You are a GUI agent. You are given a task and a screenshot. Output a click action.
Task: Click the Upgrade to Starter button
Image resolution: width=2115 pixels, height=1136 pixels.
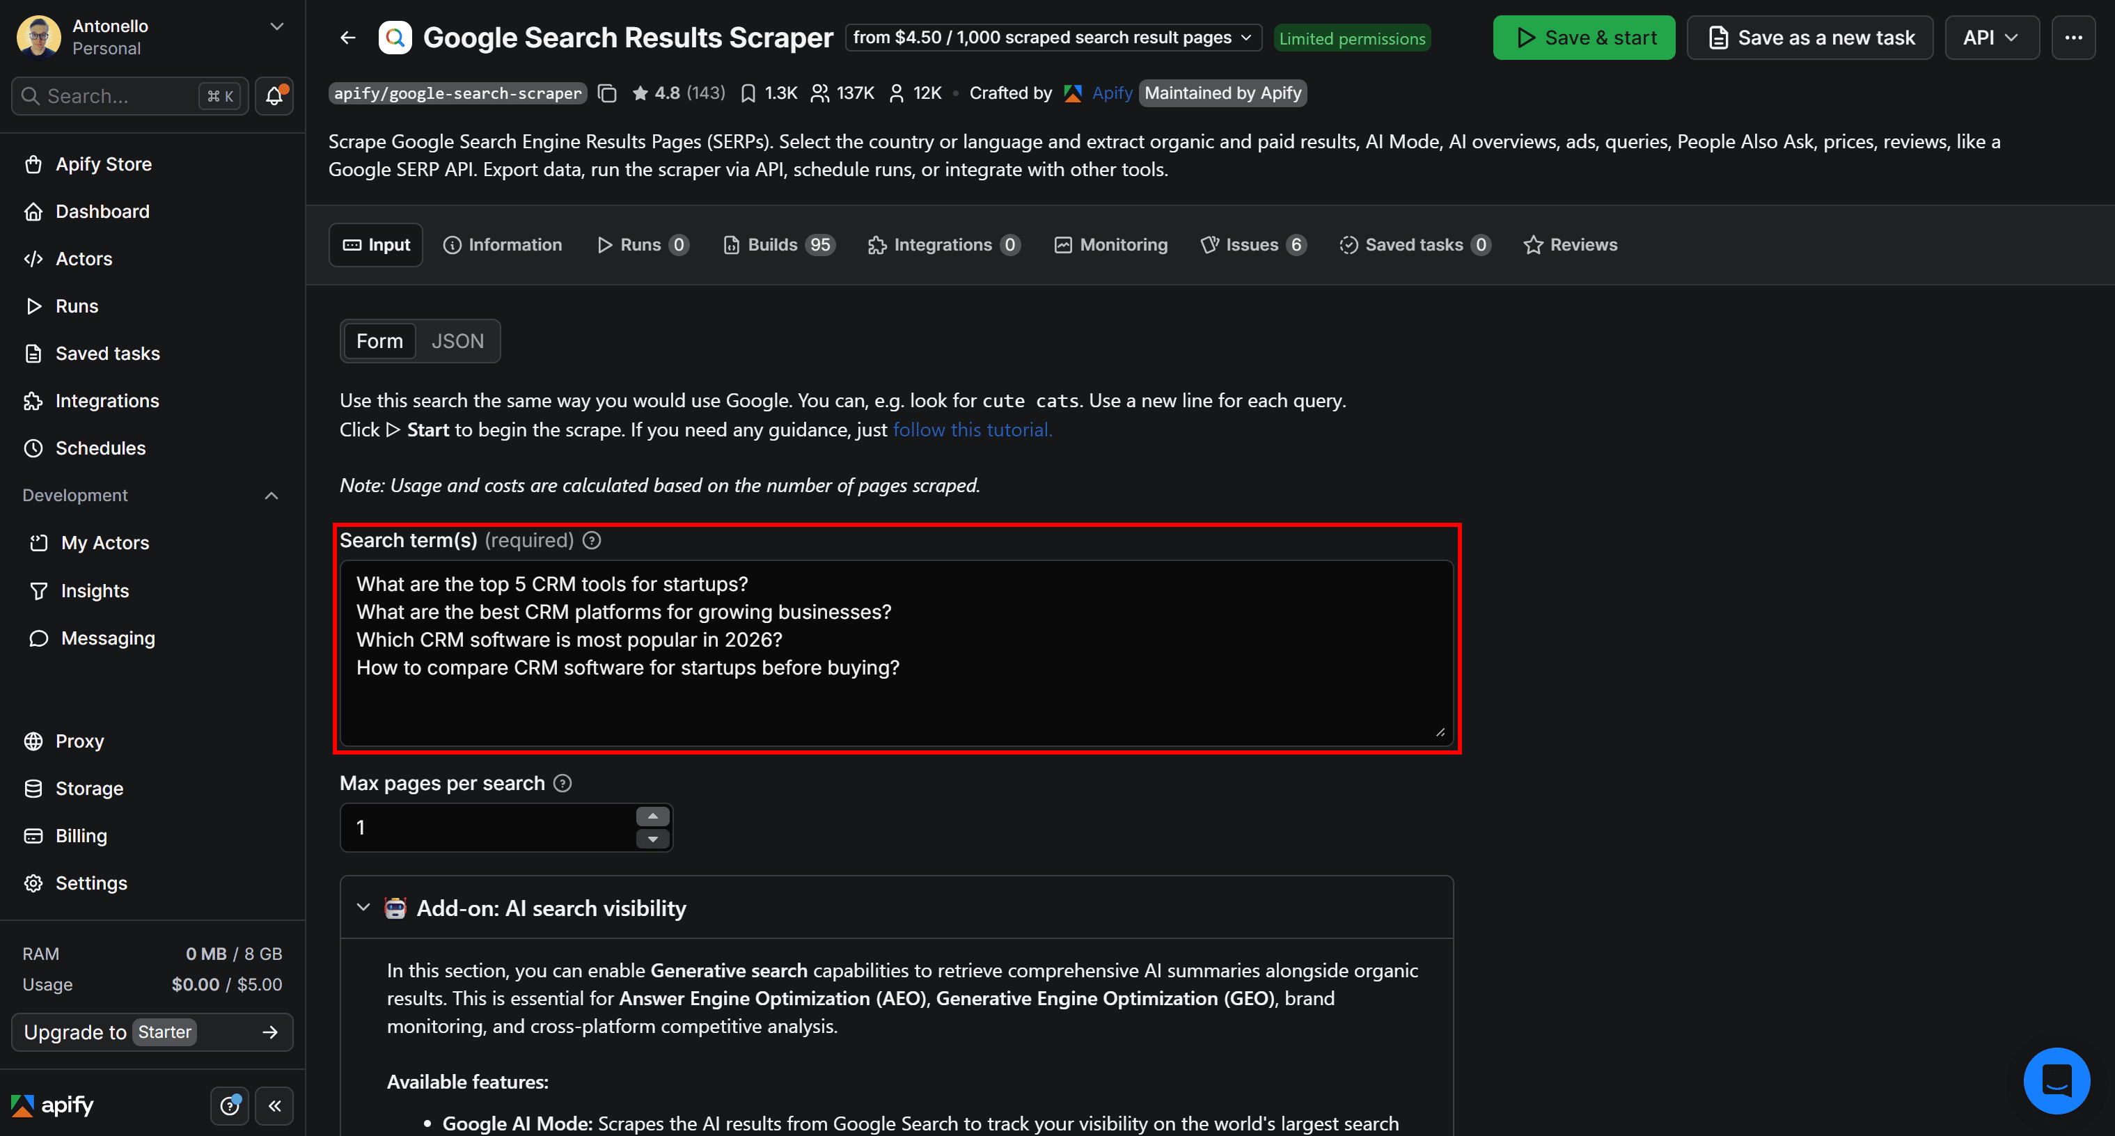click(152, 1032)
